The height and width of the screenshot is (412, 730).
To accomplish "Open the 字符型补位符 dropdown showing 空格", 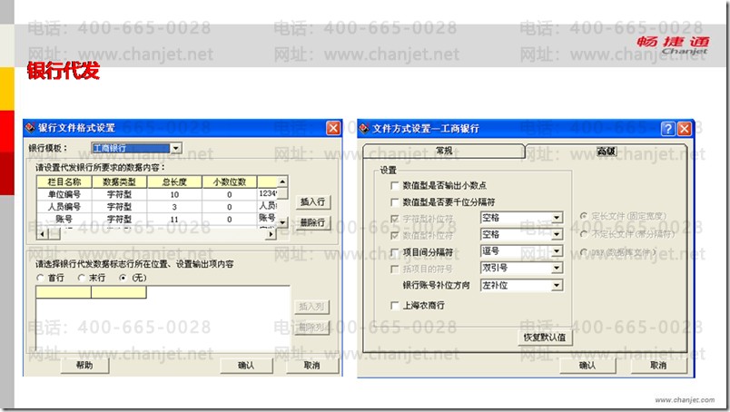I will coord(557,218).
